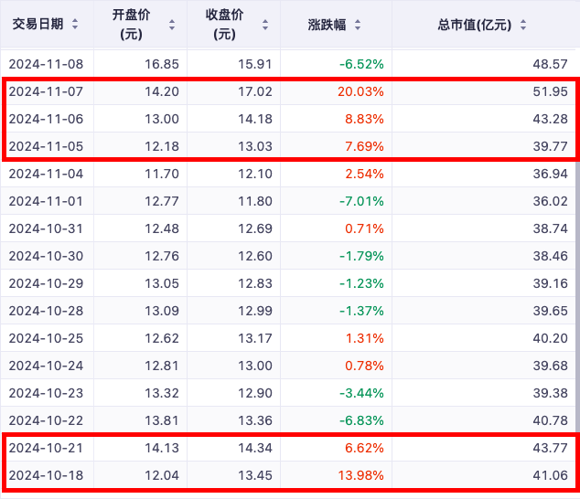
Task: Click the 20.03% change value
Action: [361, 91]
